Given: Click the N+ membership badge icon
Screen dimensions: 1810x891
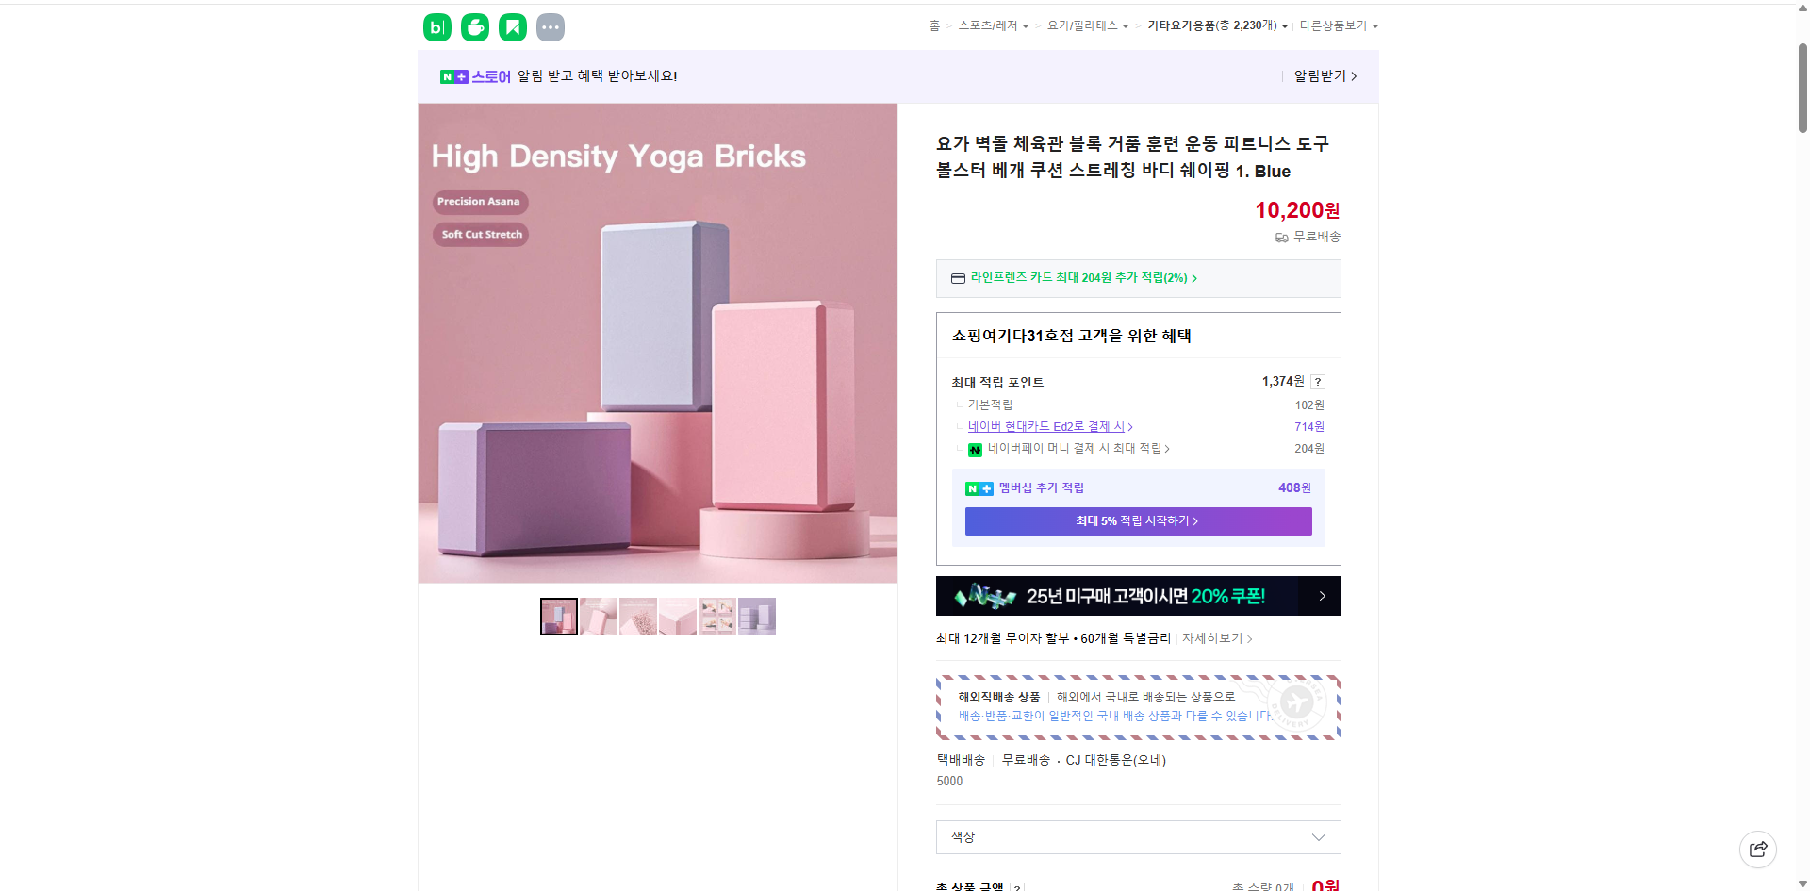Looking at the screenshot, I should coord(979,488).
